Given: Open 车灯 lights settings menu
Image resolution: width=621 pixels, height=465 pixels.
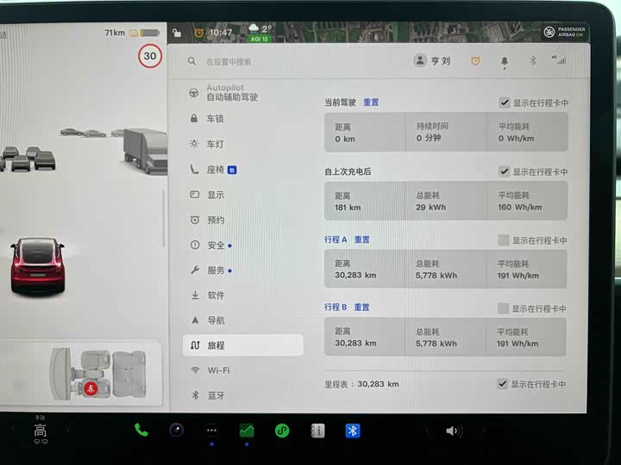Looking at the screenshot, I should tap(215, 144).
